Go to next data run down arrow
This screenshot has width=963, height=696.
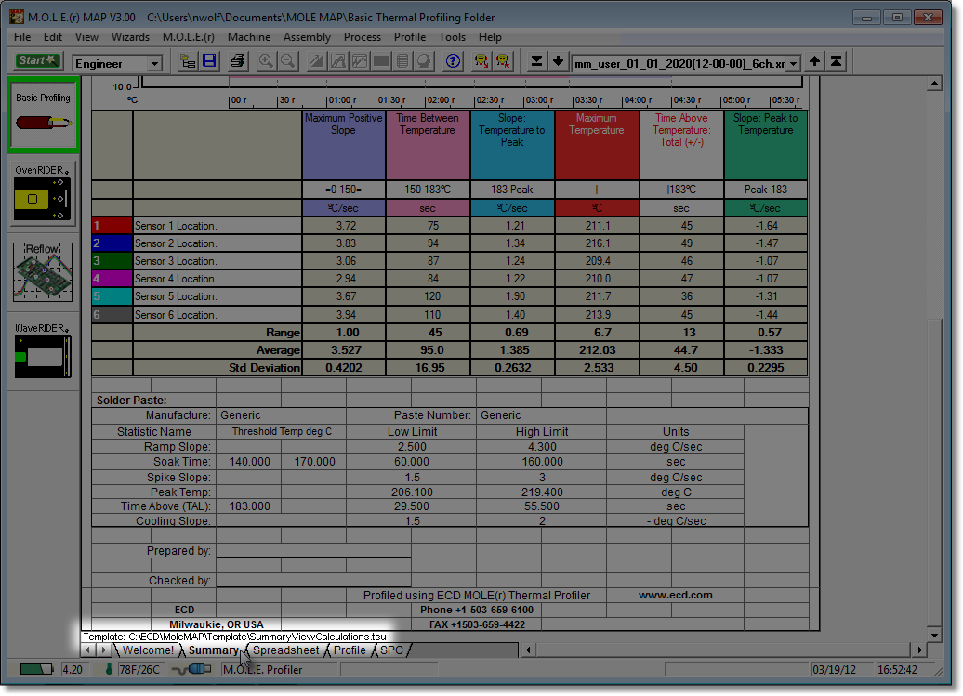click(x=558, y=61)
